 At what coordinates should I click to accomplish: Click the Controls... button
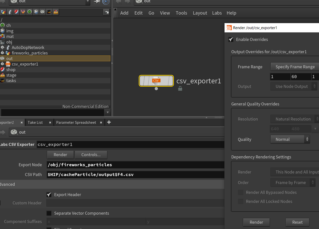(x=91, y=155)
